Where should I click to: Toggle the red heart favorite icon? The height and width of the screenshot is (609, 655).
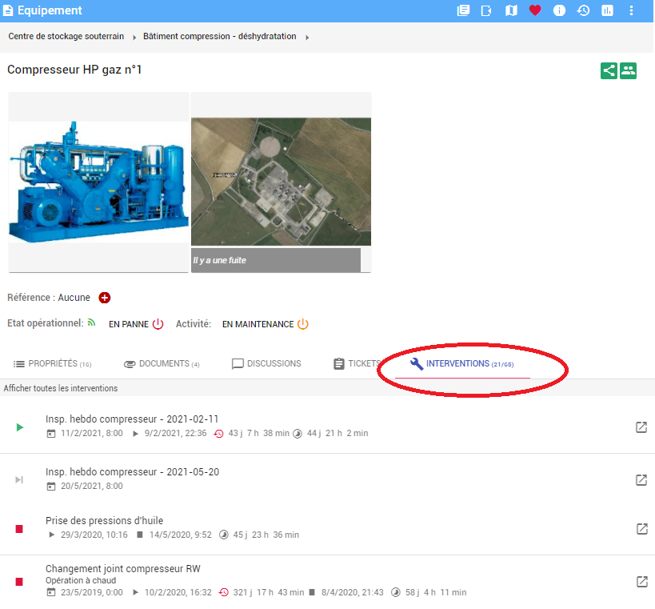click(x=535, y=10)
